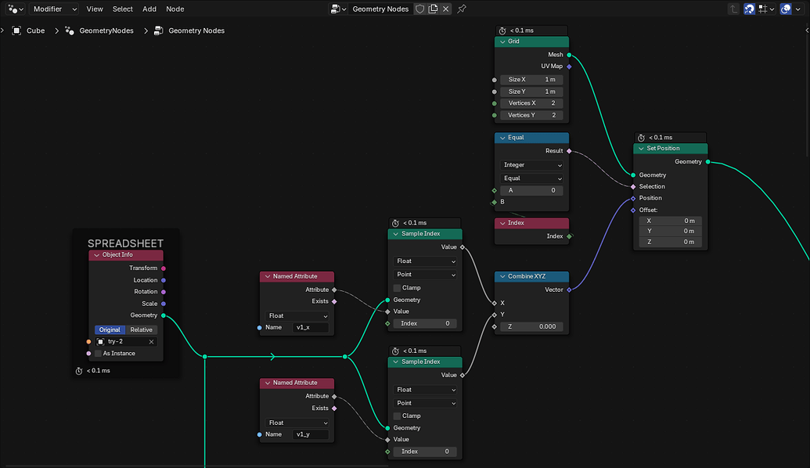The width and height of the screenshot is (810, 468).
Task: Select the Original transform space
Action: click(110, 329)
